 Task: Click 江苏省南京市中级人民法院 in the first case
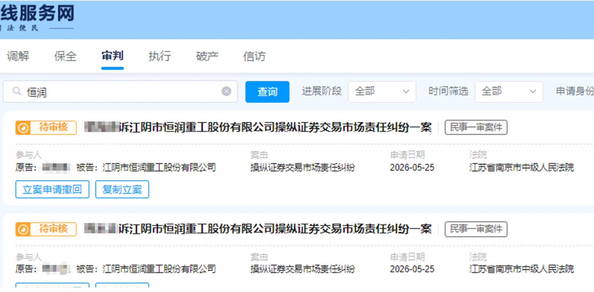(521, 167)
